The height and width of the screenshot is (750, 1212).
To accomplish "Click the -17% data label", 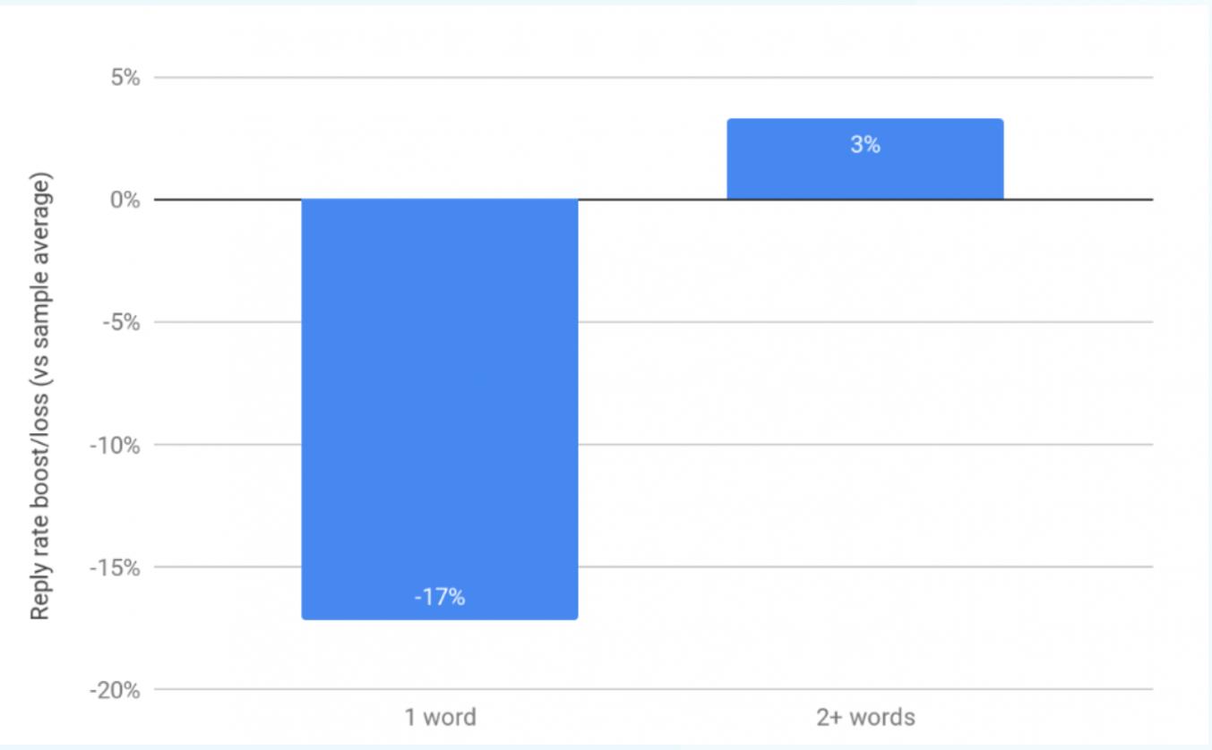I will (440, 598).
